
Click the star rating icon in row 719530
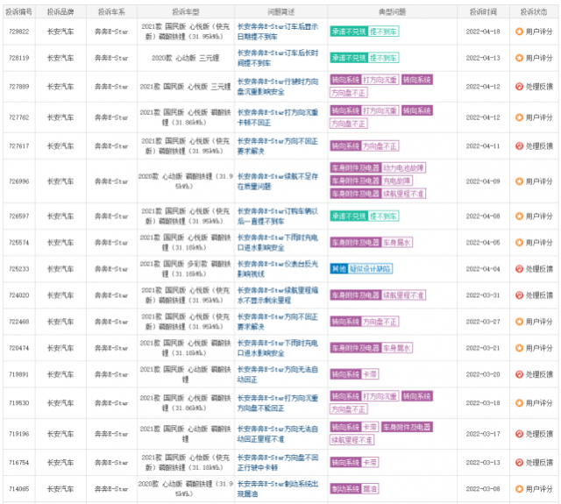point(519,403)
